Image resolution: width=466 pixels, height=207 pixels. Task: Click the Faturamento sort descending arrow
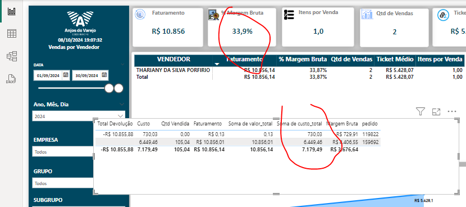coord(217,64)
